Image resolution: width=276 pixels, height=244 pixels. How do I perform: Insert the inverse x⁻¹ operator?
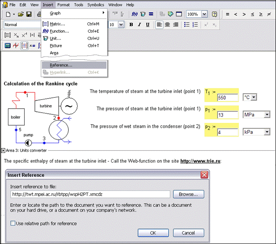click(x=24, y=35)
